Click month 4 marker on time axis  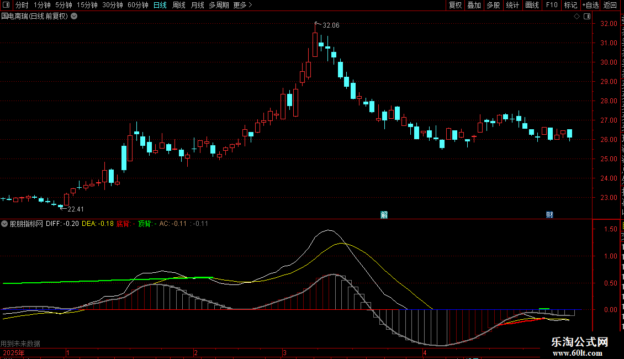click(x=425, y=353)
